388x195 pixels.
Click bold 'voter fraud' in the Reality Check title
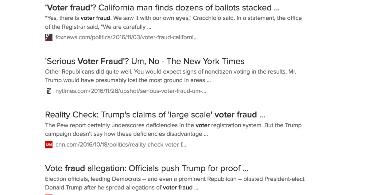[x=235, y=115]
